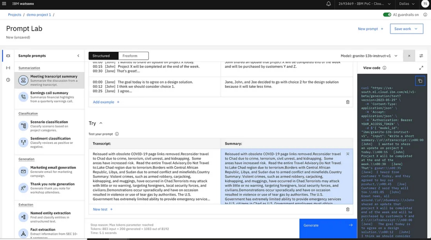This screenshot has width=431, height=240.
Task: Click the Tokens count status line
Action: click(x=130, y=229)
